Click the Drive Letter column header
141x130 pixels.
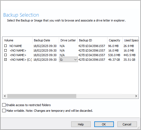68,40
